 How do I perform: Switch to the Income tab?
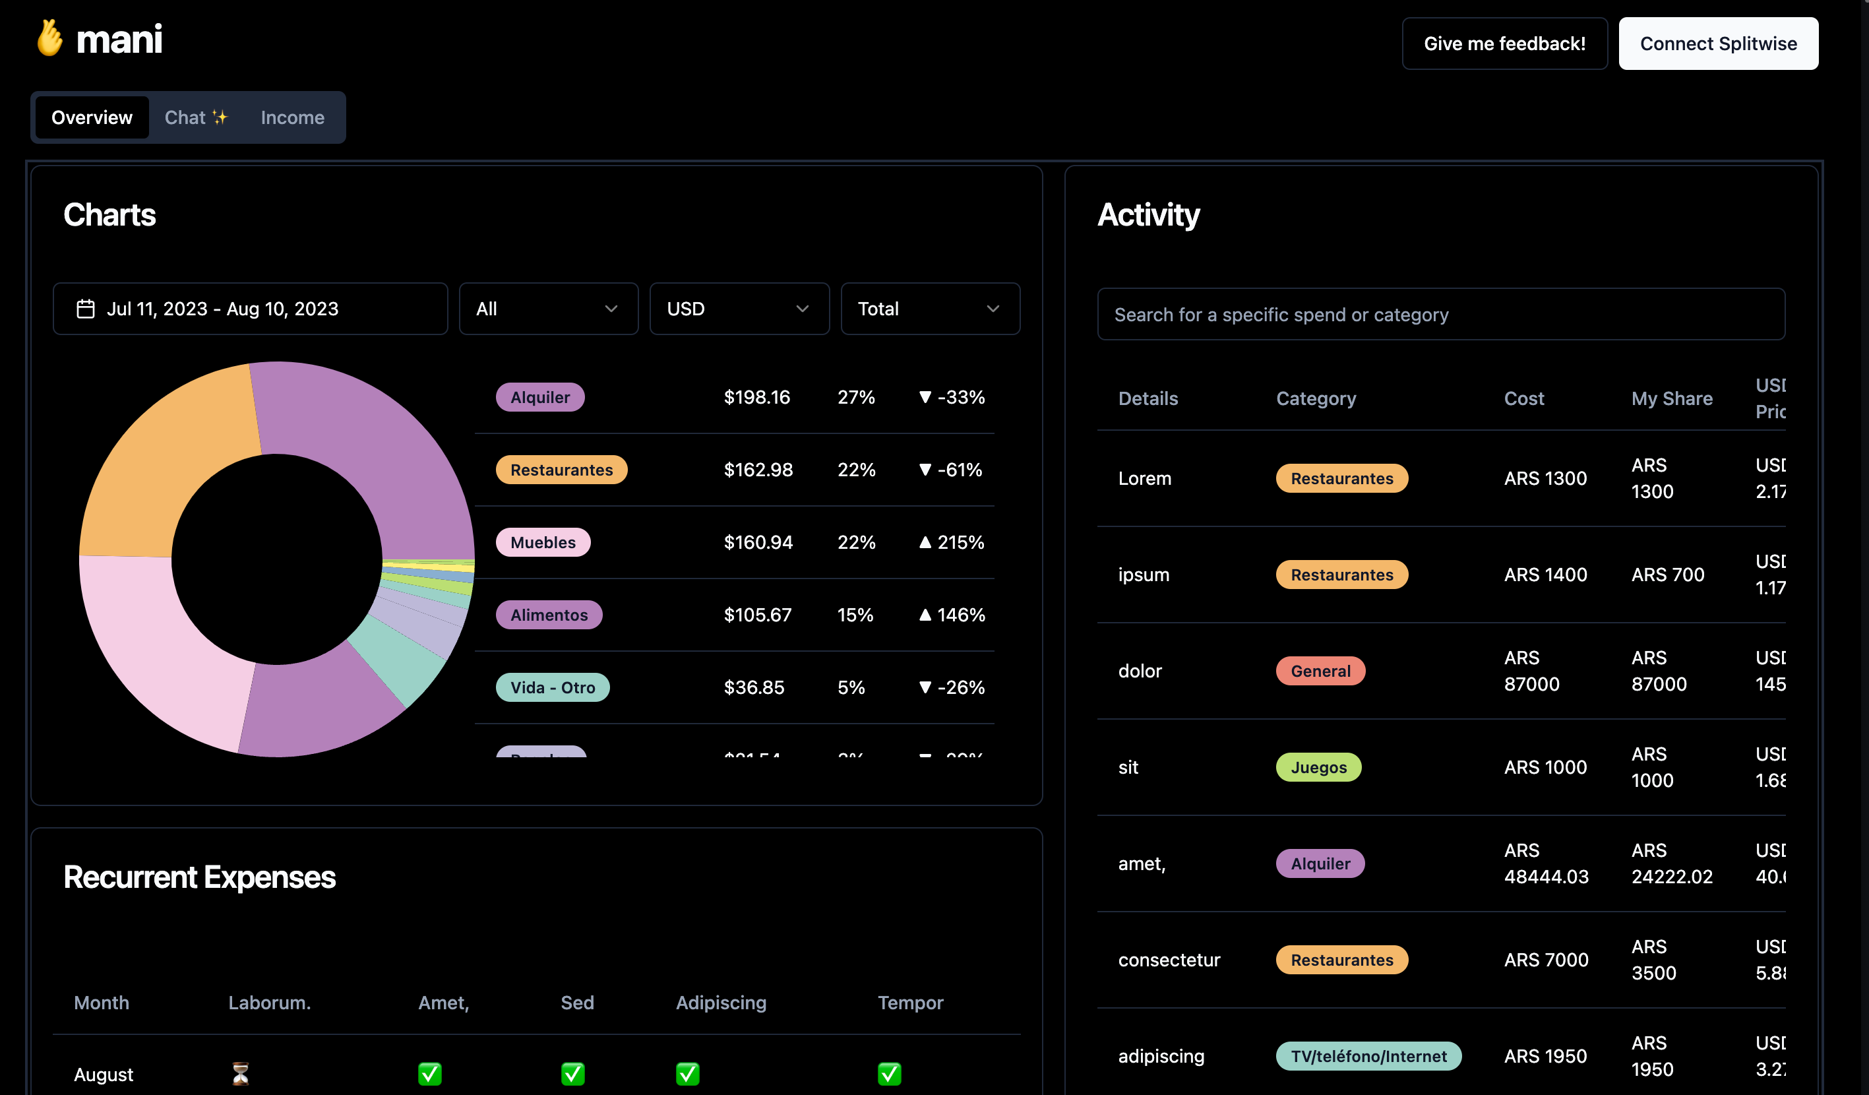[292, 117]
